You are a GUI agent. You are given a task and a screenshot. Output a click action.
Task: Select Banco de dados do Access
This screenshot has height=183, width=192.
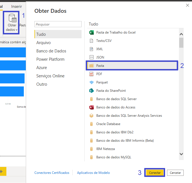coord(116,107)
